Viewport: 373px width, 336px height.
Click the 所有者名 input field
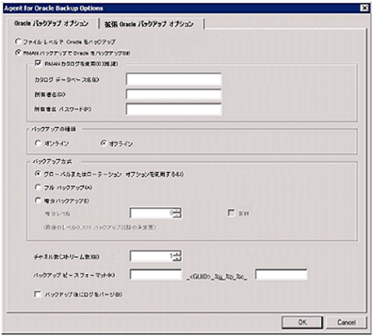[174, 95]
